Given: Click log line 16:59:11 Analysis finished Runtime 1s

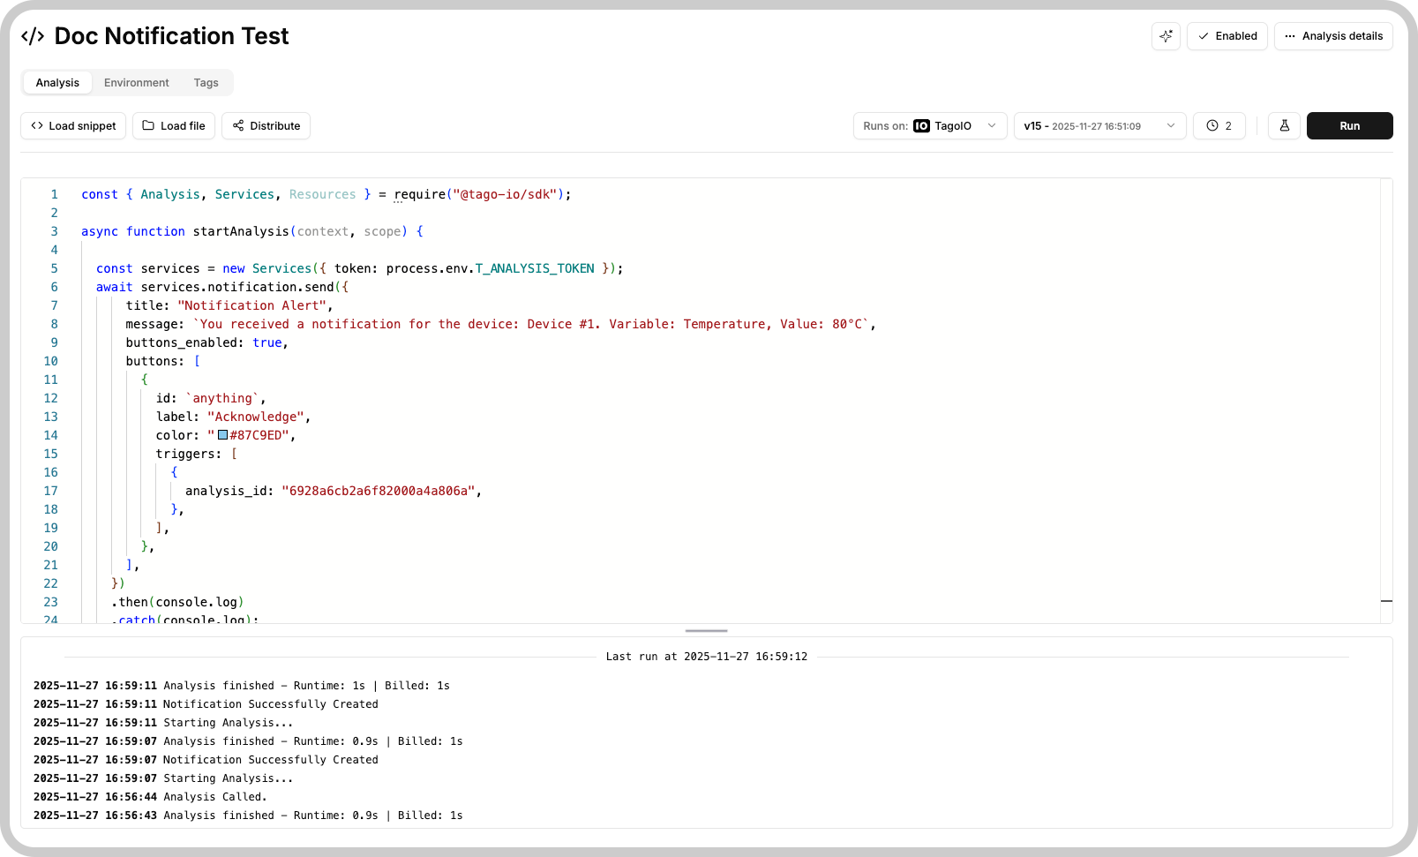Looking at the screenshot, I should pos(242,686).
